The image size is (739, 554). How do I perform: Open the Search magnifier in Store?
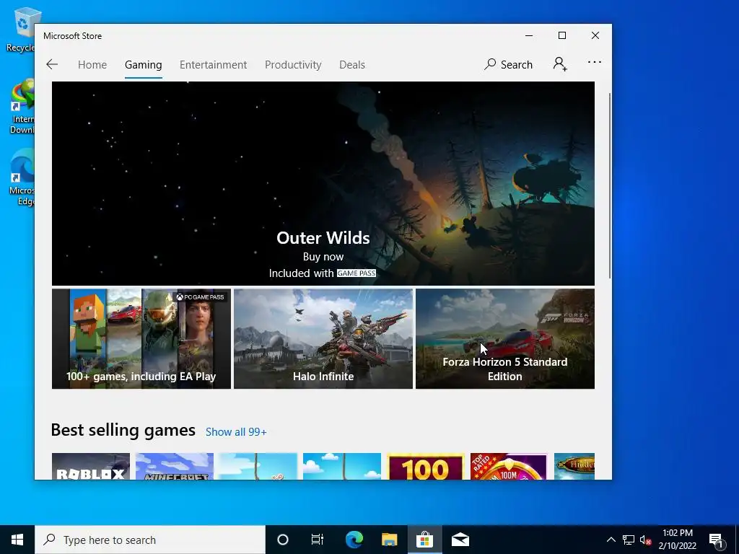[x=508, y=64]
